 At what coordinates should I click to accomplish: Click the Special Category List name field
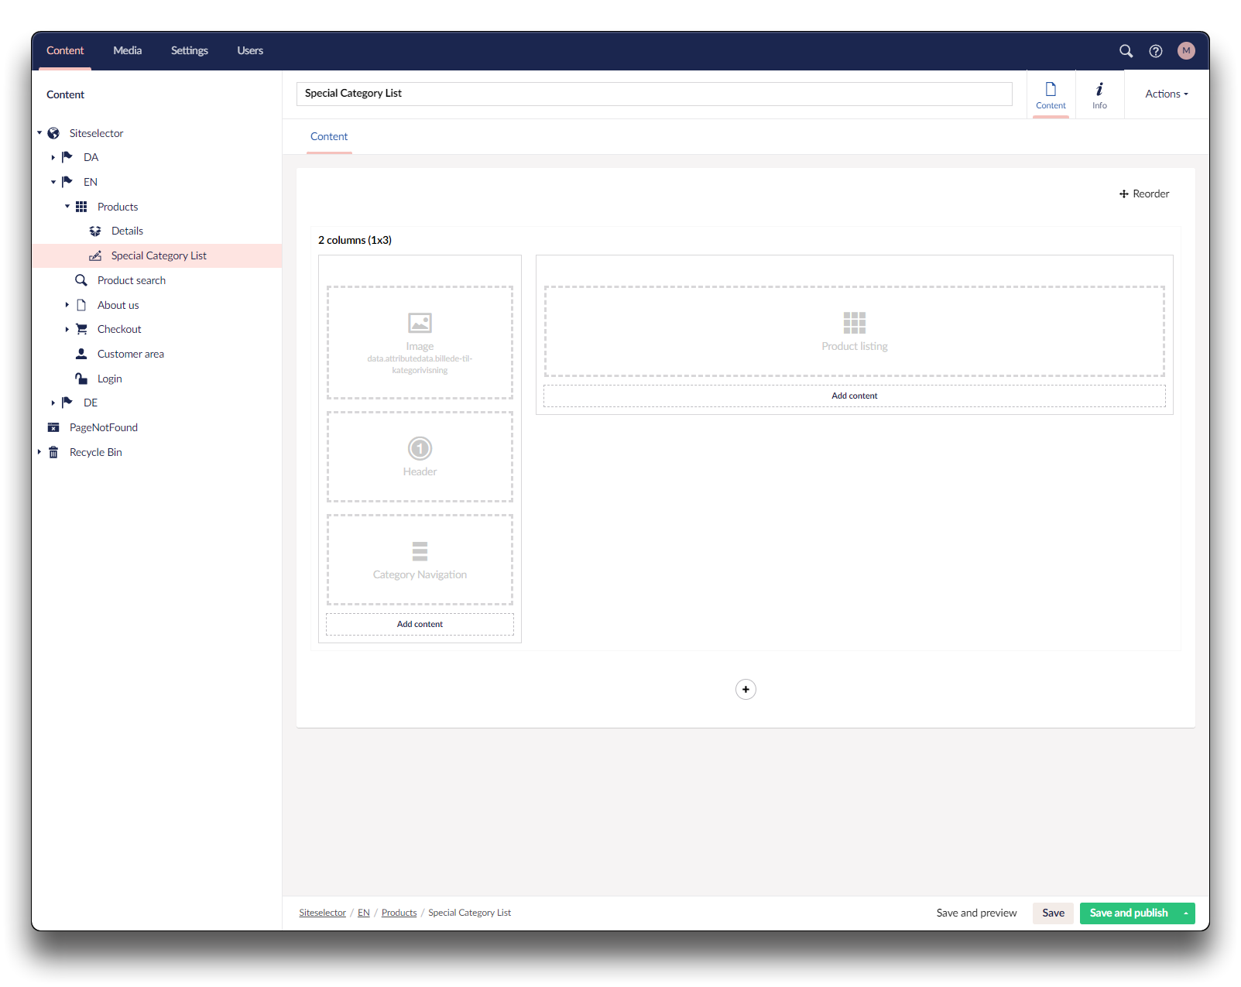click(x=653, y=94)
